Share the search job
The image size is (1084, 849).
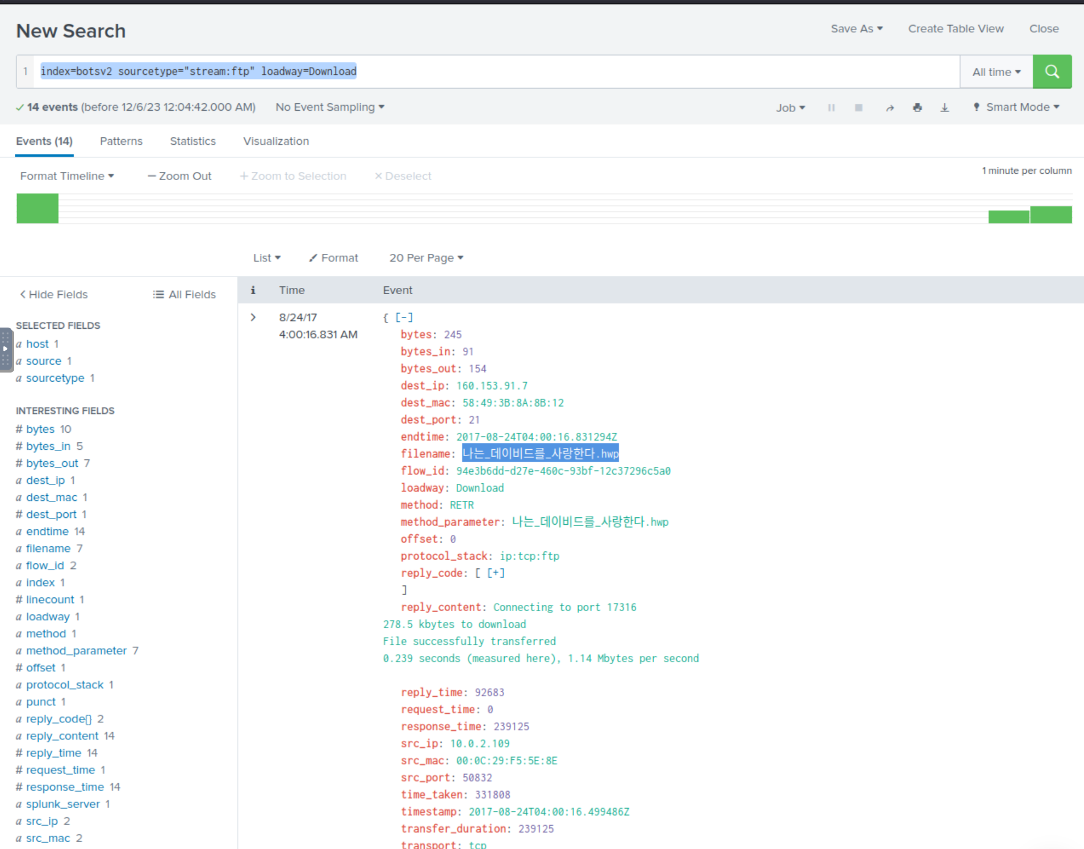(890, 107)
